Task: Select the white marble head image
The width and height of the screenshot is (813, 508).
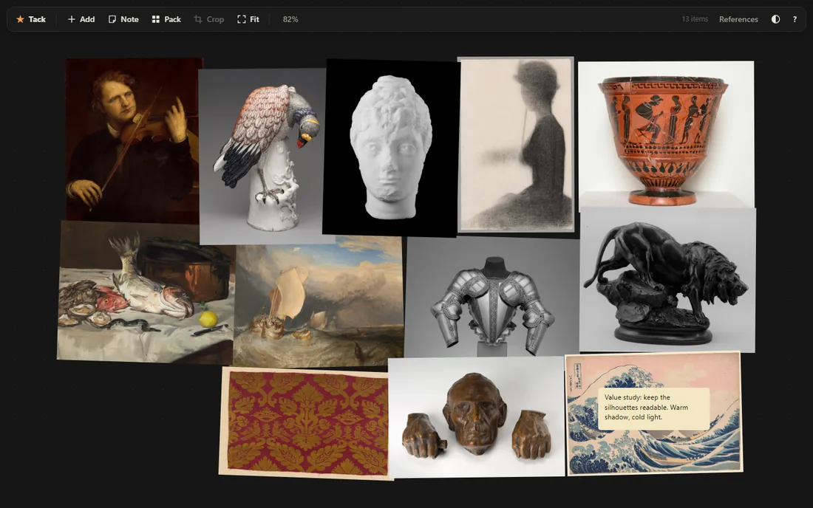Action: point(392,147)
